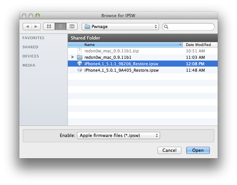The height and width of the screenshot is (185, 237).
Task: Select iPhone4,1_5.0.1_9A405_Restore.ipsw file name
Action: point(121,70)
